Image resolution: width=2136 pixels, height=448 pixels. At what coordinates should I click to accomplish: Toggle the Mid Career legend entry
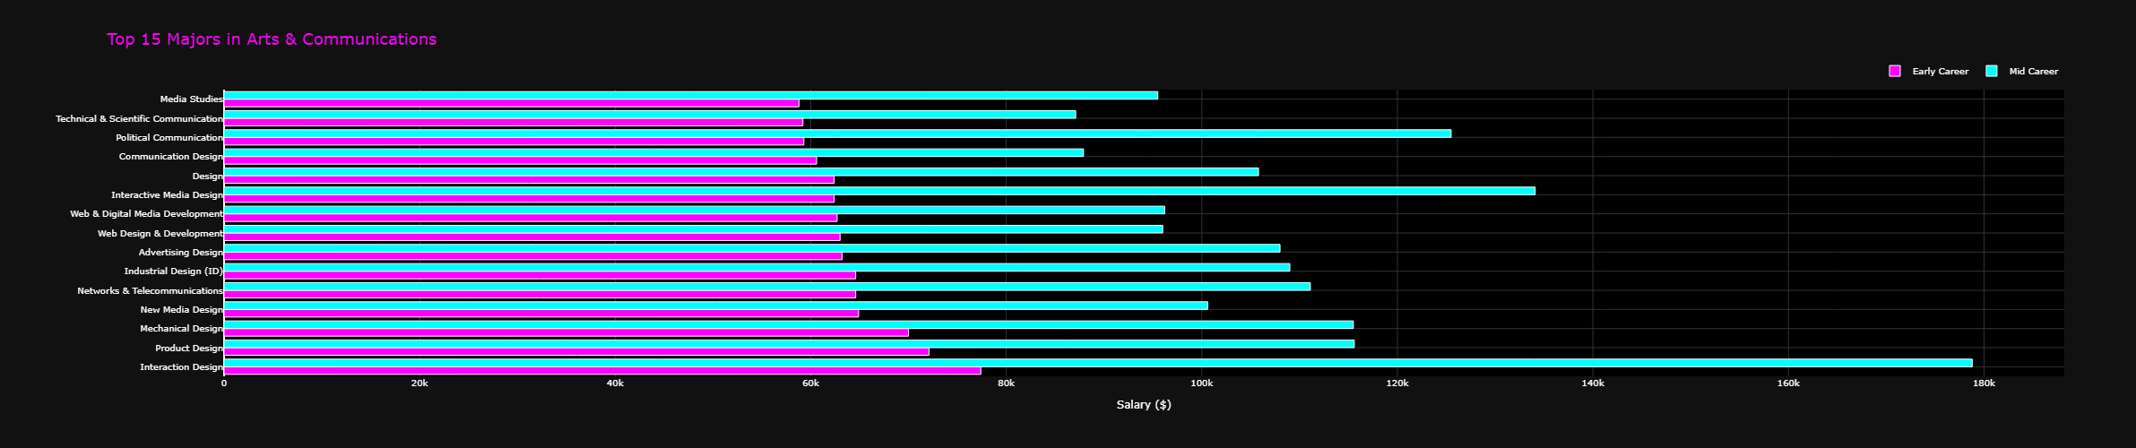pyautogui.click(x=2033, y=72)
